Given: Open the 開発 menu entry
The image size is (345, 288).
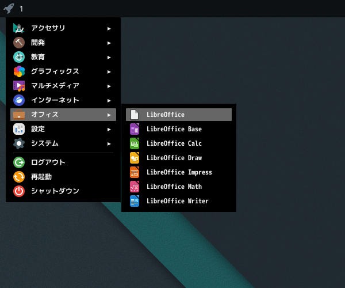Looking at the screenshot, I should (x=63, y=43).
